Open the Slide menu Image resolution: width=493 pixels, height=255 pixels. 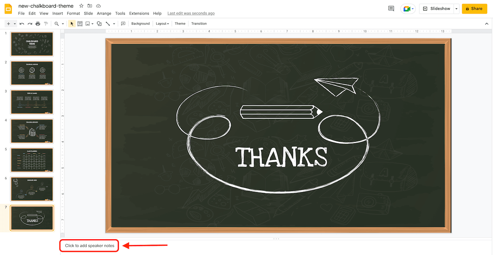[88, 14]
